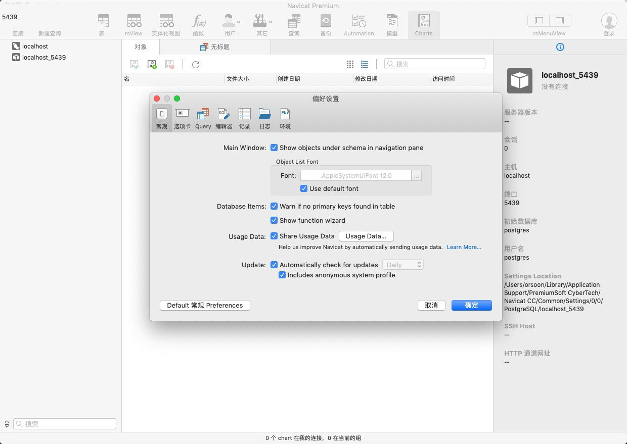Image resolution: width=627 pixels, height=444 pixels.
Task: Open 实体化视图 materialized view icon
Action: click(x=166, y=21)
